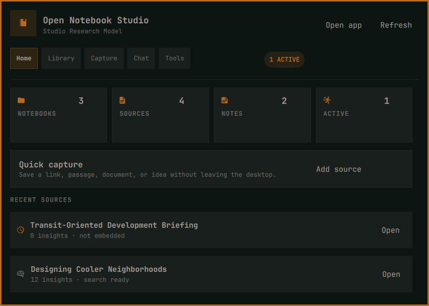Click the Notes page icon
Screen dimensions: 429x306
(x=225, y=100)
